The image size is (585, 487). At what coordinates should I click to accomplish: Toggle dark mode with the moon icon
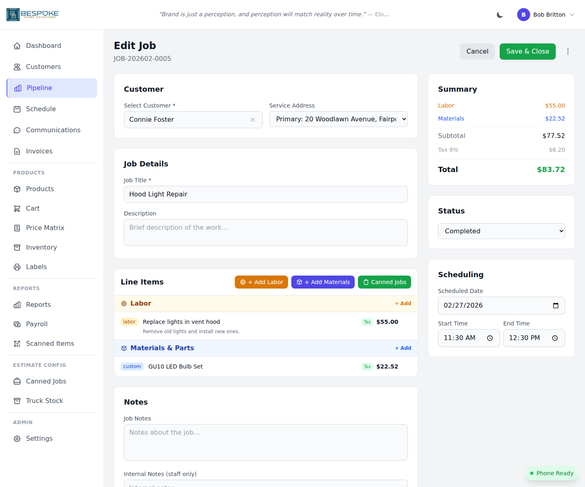click(x=499, y=14)
